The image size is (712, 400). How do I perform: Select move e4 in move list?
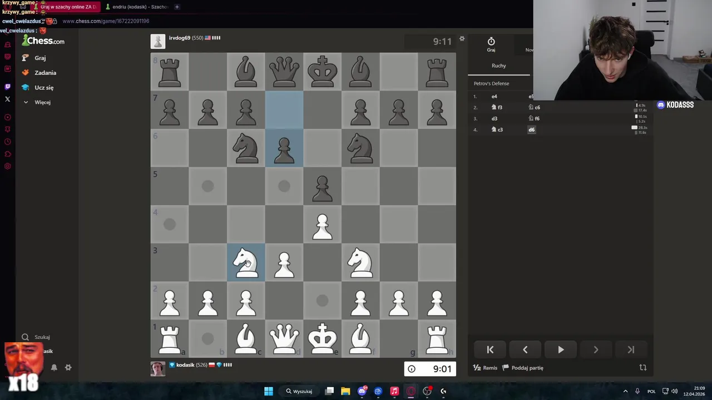coord(494,96)
